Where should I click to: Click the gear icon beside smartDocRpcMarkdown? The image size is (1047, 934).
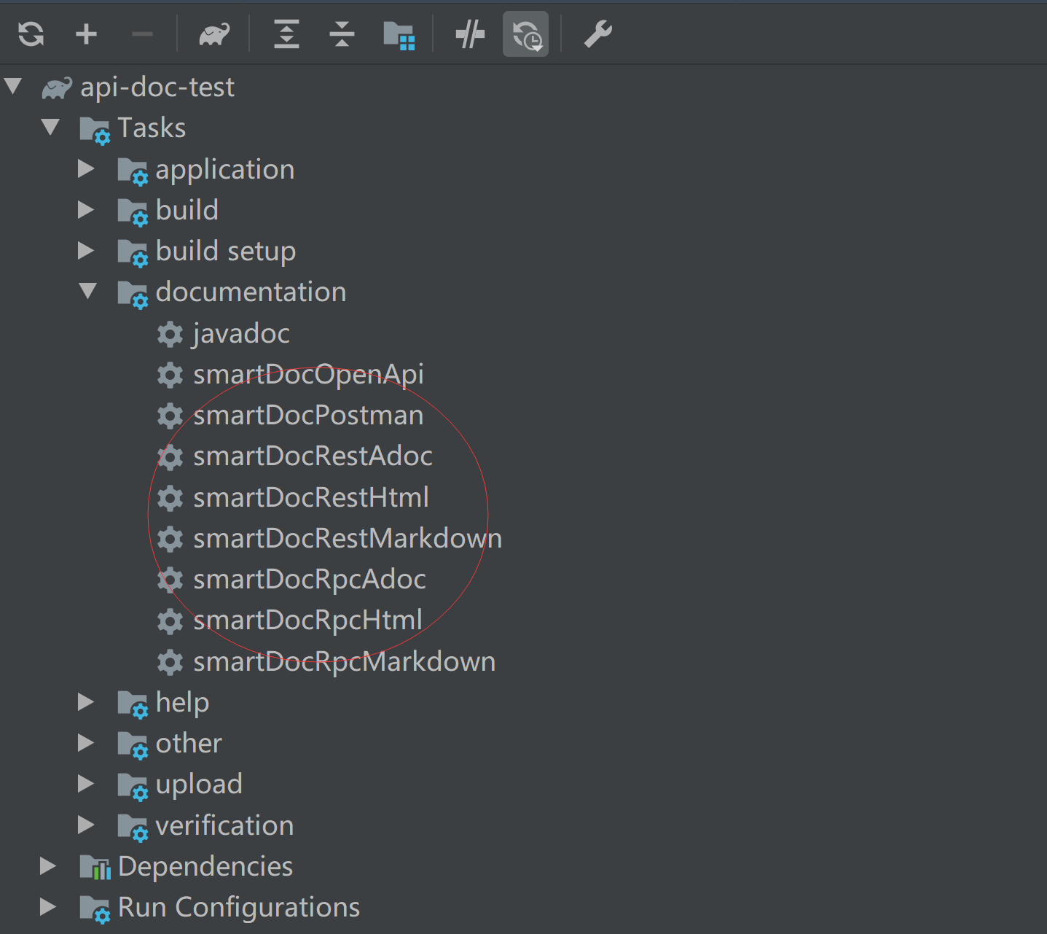[x=170, y=662]
